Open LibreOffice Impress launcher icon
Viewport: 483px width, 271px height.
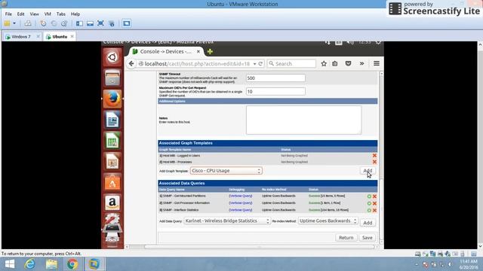pos(112,161)
